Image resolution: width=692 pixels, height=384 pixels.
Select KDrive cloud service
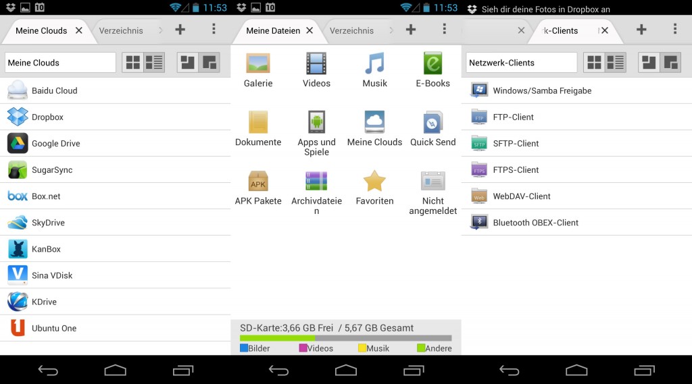pos(115,302)
